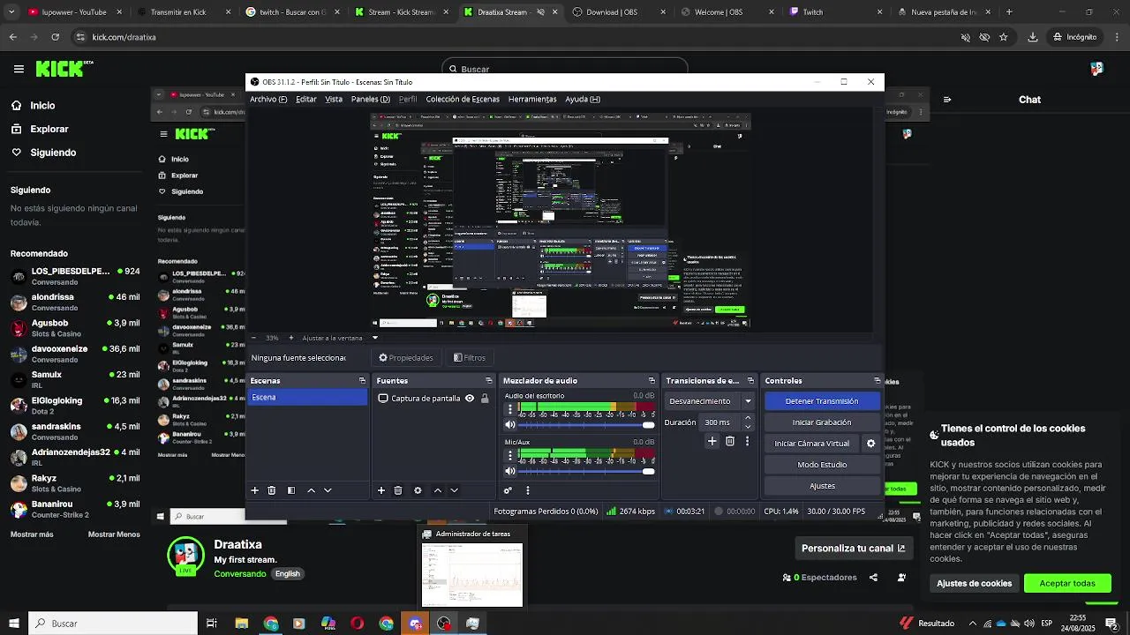This screenshot has height=635, width=1130.
Task: Open advanced audio properties gears icon
Action: click(x=508, y=490)
